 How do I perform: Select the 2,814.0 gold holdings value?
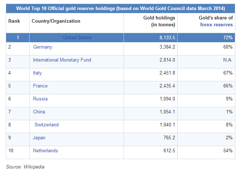167,60
